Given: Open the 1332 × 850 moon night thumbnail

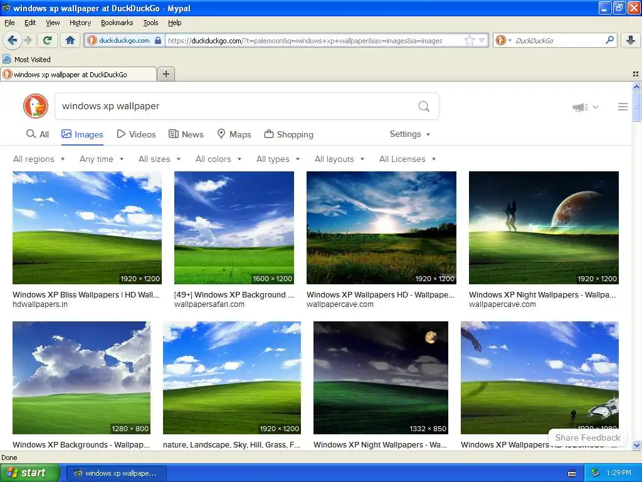Looking at the screenshot, I should click(x=381, y=378).
